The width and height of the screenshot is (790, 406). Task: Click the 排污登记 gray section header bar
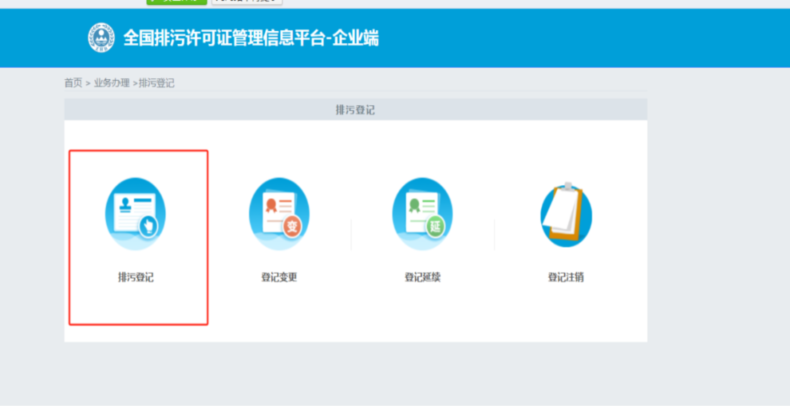[x=355, y=110]
